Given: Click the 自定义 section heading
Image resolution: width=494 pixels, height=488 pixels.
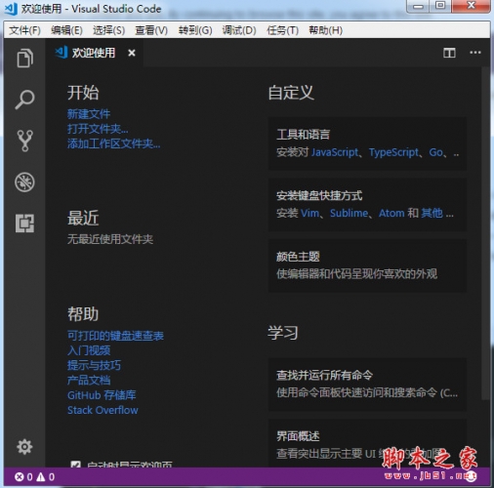Looking at the screenshot, I should [291, 93].
